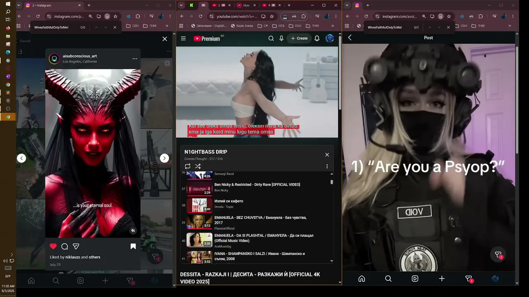The width and height of the screenshot is (529, 297).
Task: Like the aisubconscious_art post with the heart icon
Action: click(x=53, y=246)
